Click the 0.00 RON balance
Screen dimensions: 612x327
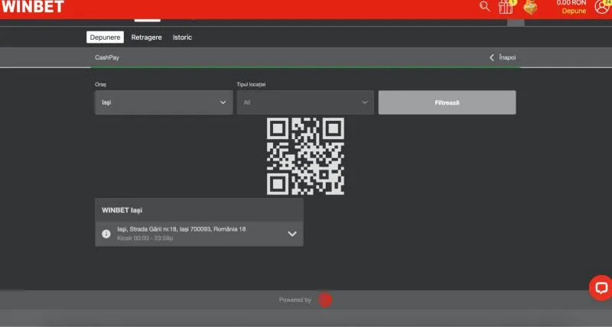click(571, 3)
